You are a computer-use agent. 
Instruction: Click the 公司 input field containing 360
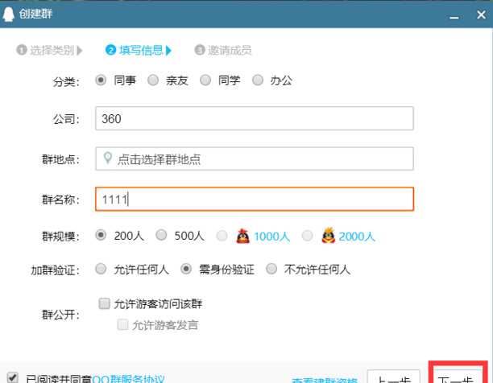point(255,118)
